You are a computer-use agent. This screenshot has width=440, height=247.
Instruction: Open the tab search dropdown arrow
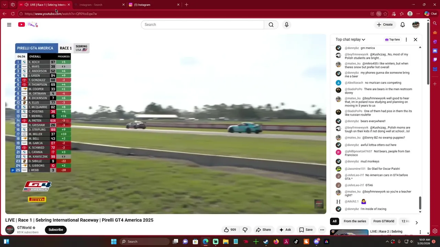click(x=4, y=5)
